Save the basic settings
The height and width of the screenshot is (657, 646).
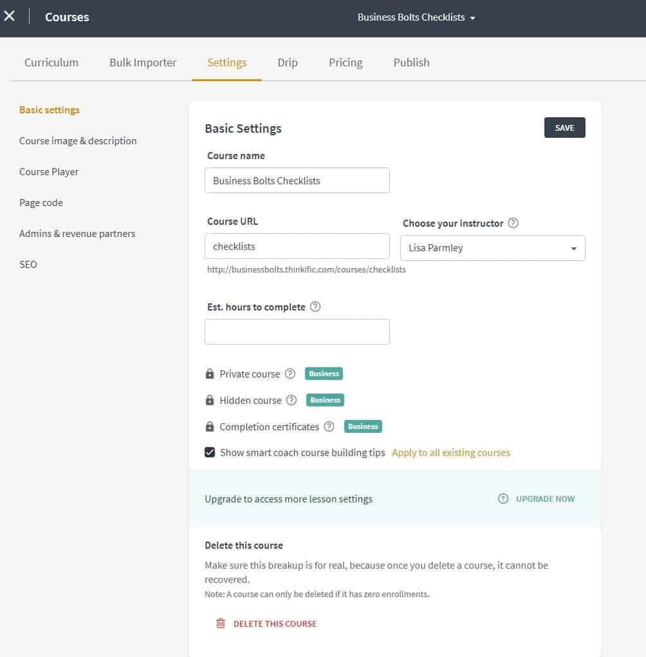pyautogui.click(x=564, y=128)
